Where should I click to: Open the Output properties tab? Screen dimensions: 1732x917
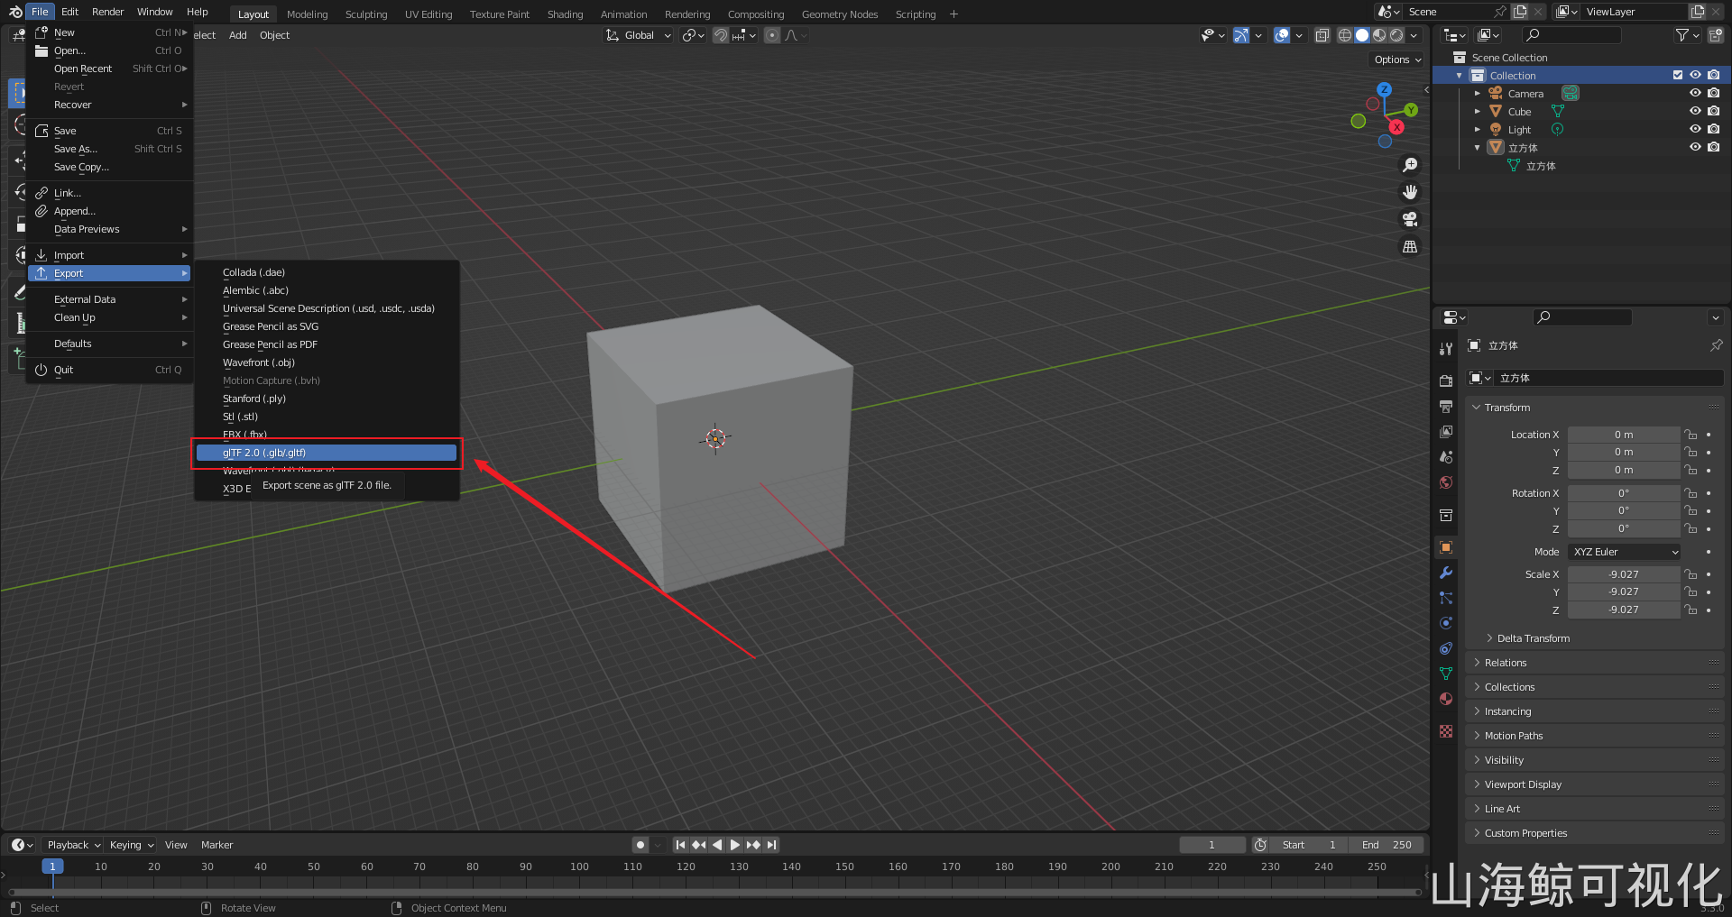pos(1446,407)
